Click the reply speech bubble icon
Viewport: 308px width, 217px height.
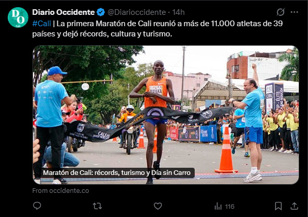coord(37,206)
